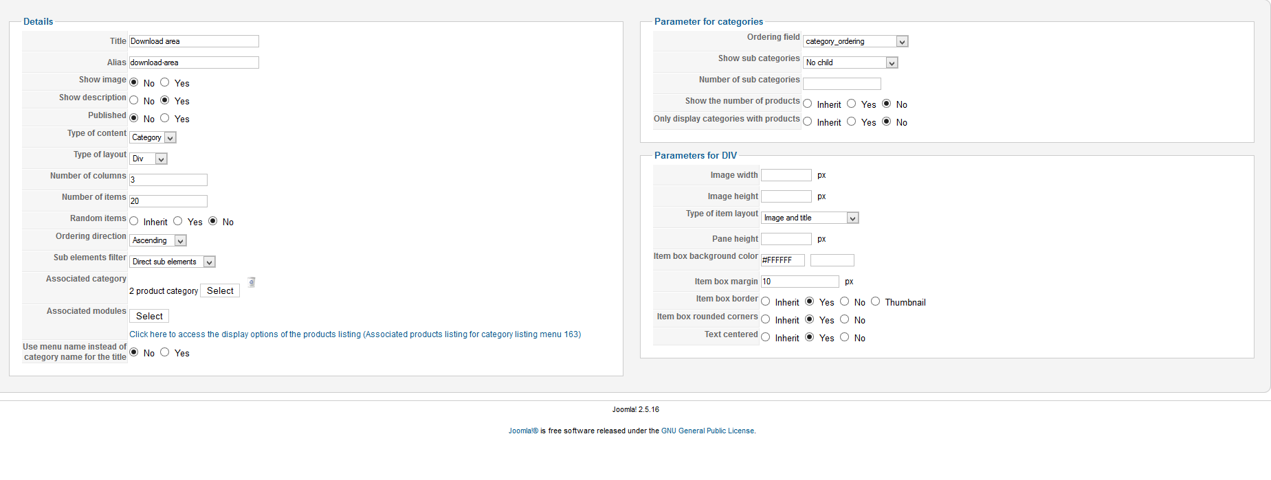Click the Image width field
This screenshot has height=480, width=1271.
[786, 175]
